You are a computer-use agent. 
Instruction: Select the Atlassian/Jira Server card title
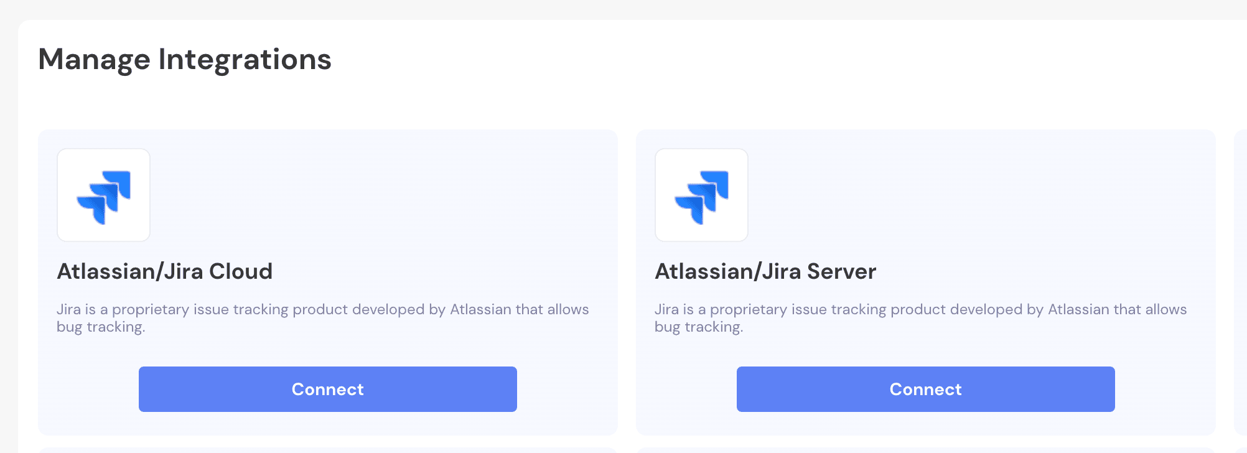(765, 271)
